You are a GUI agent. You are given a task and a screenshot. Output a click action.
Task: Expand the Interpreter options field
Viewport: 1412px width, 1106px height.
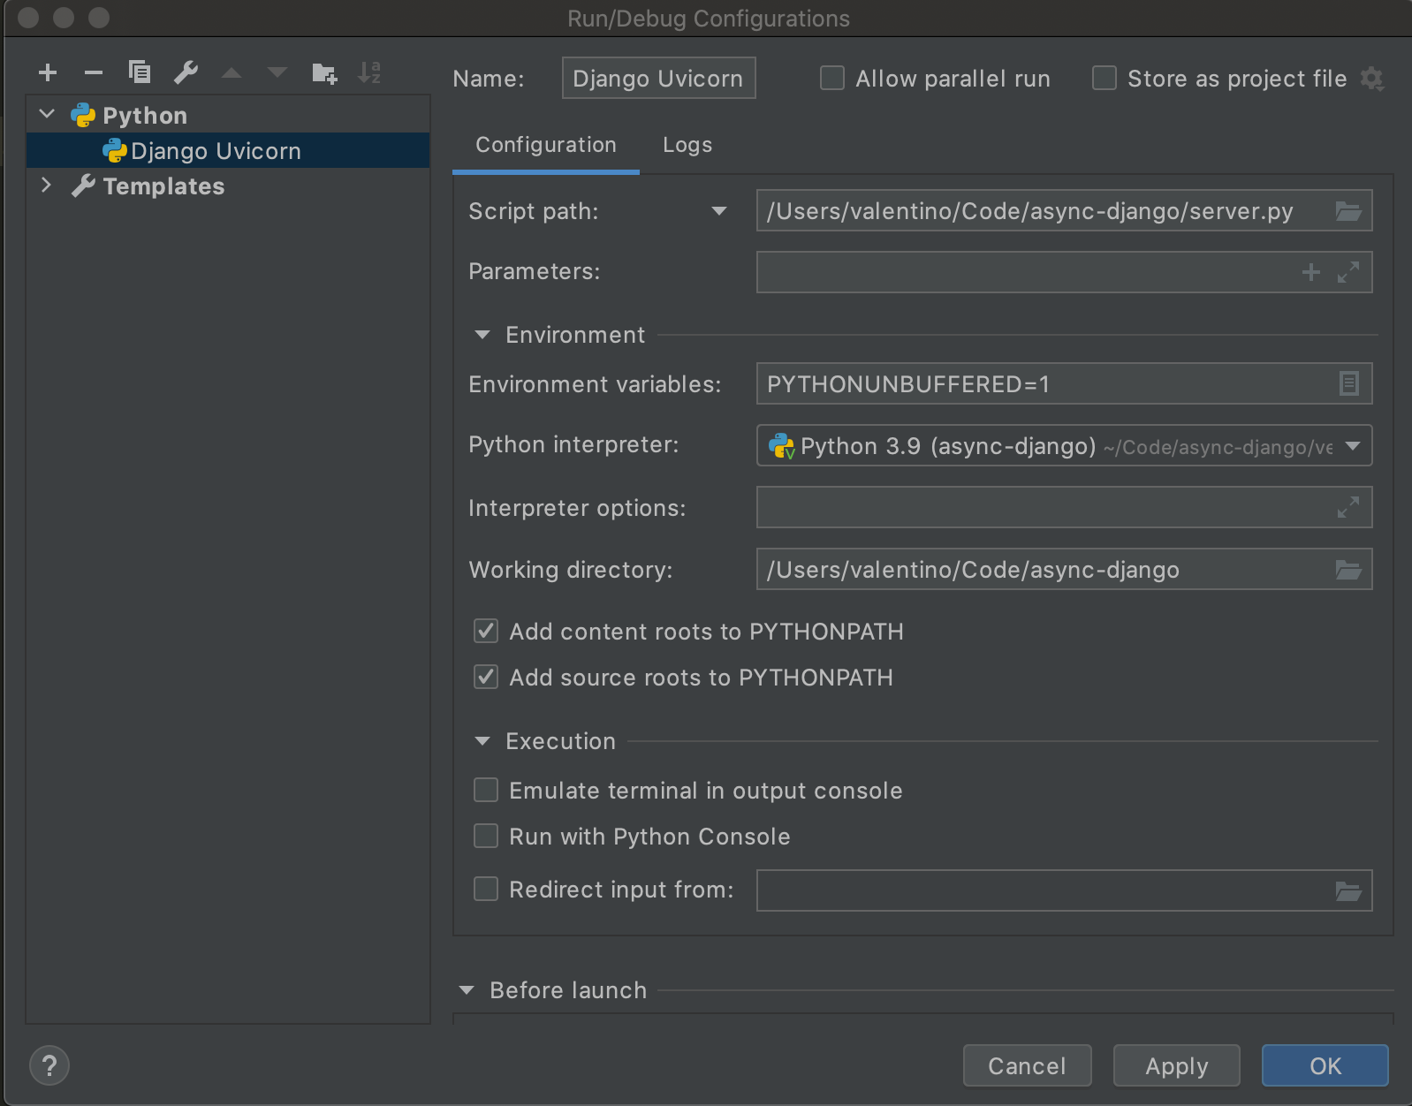click(1348, 507)
